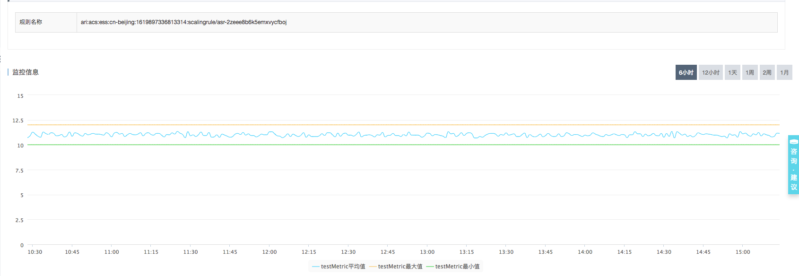Click the 10:30 x-axis label
Viewport: 799px width, 276px height.
point(35,252)
